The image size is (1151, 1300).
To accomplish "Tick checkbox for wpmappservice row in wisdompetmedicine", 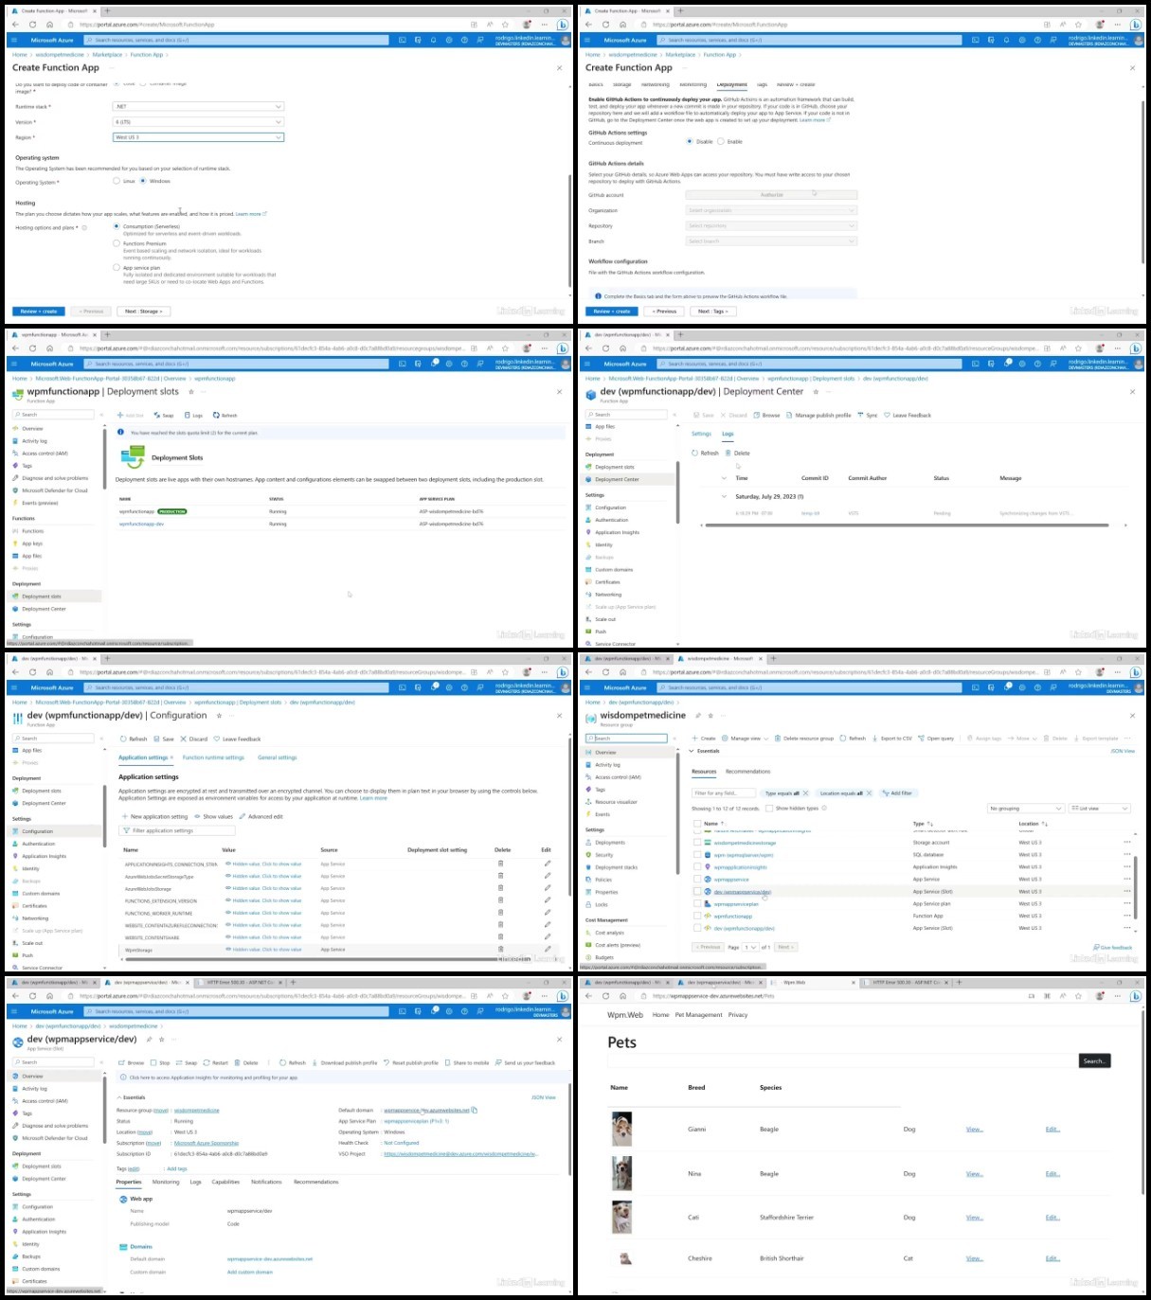I will [698, 879].
